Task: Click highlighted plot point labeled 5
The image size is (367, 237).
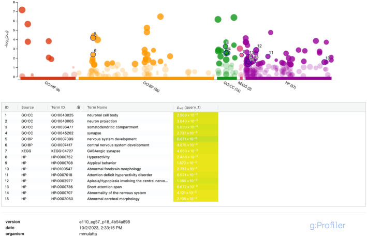Action: [x=93, y=38]
